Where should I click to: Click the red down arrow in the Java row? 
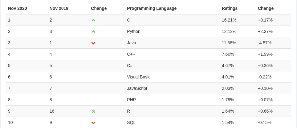[93, 43]
